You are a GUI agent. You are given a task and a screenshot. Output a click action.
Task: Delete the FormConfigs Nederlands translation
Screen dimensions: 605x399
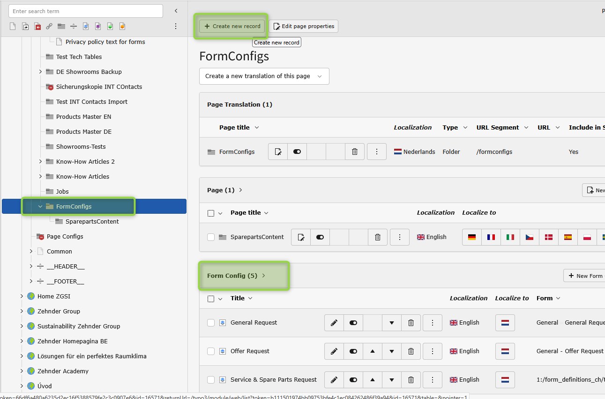coord(355,152)
